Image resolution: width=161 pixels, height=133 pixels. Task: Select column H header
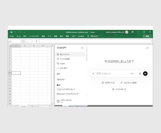pos(43,46)
